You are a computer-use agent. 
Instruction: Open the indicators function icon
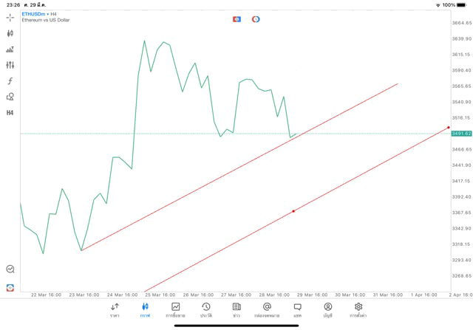(10, 81)
